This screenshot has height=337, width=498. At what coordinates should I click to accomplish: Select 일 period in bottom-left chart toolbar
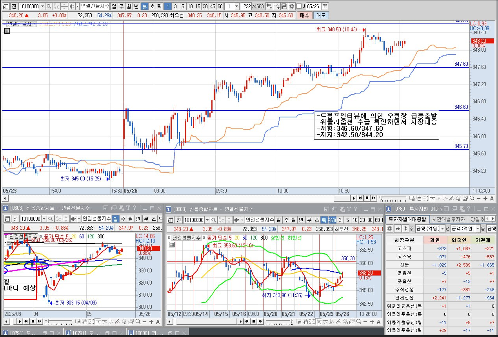(x=115, y=219)
